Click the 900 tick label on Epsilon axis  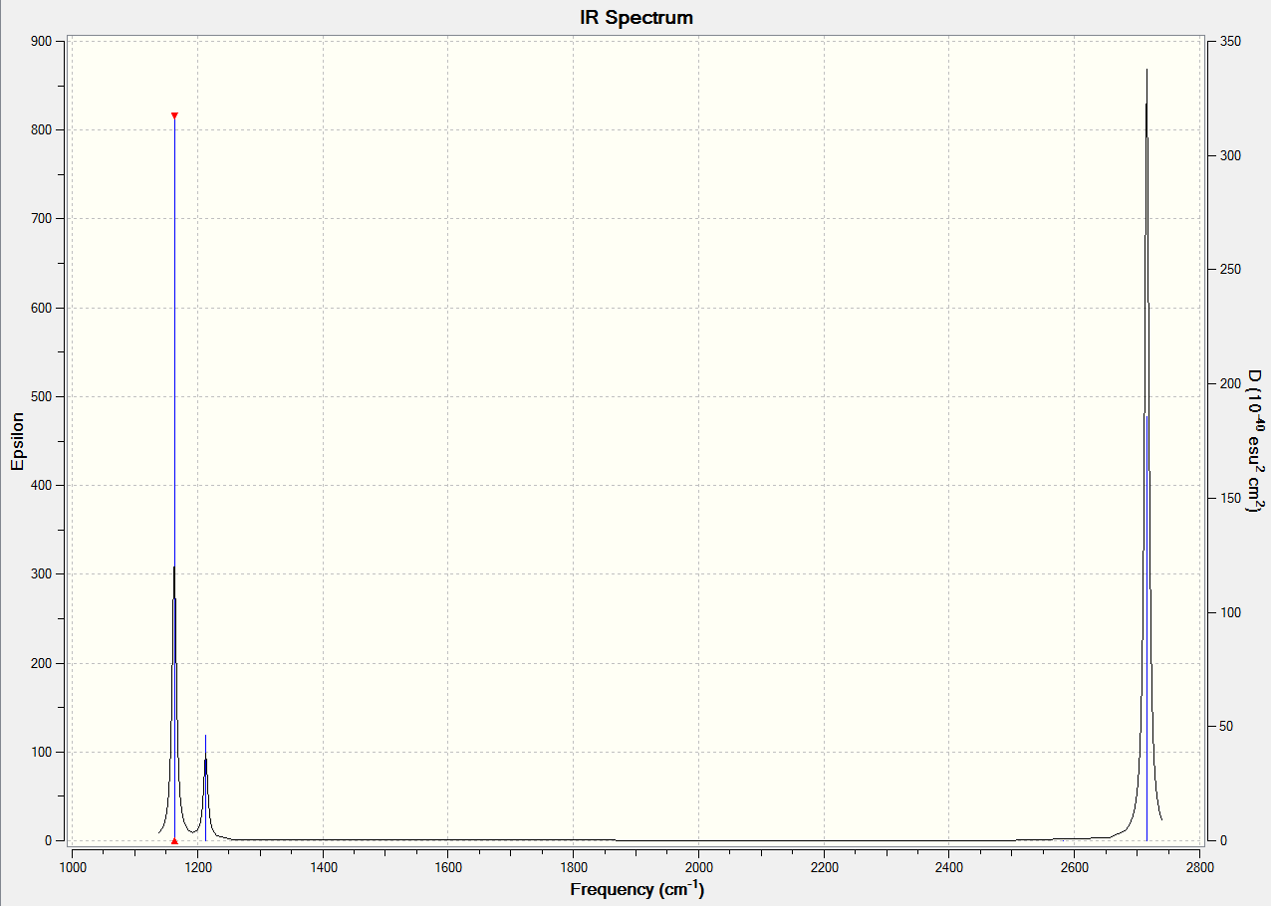coord(40,41)
